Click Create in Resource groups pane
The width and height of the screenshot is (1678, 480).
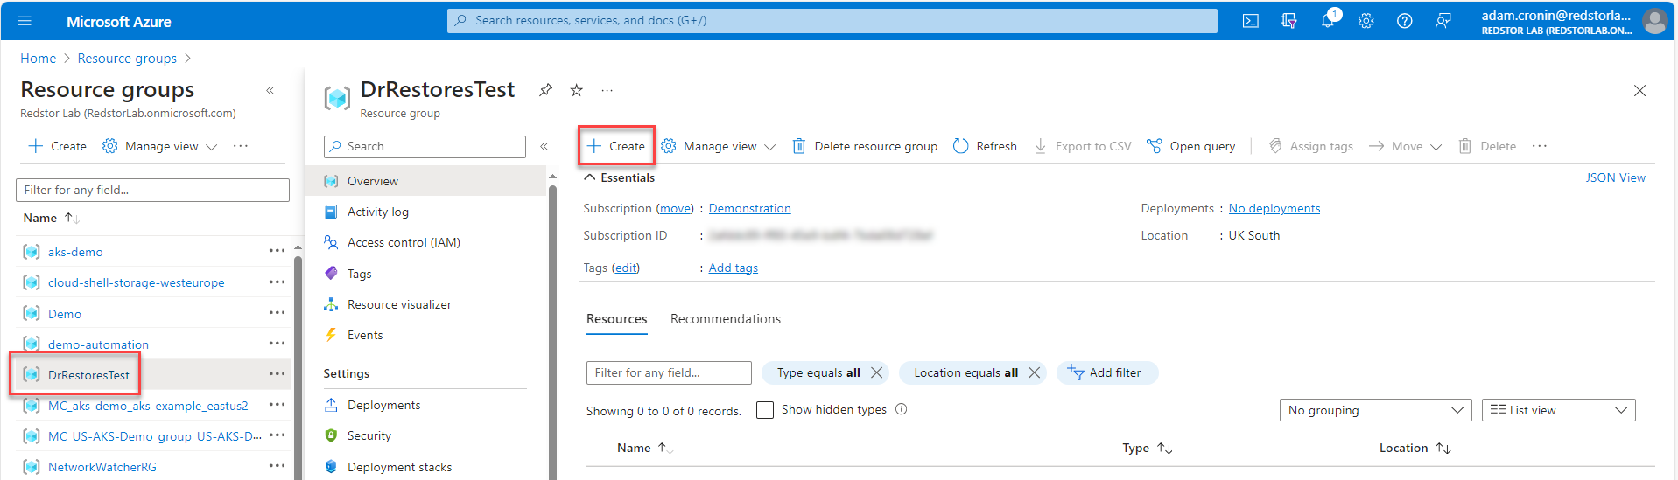pos(57,146)
